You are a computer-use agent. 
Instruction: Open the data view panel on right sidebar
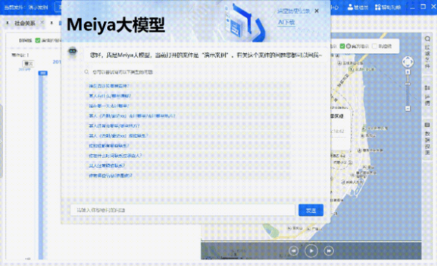click(x=427, y=138)
